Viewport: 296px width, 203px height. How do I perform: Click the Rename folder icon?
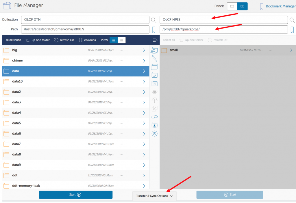[154, 75]
